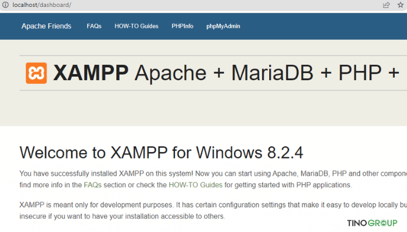Click the 'Welcome to XAMPP for Windows 8.2.4' heading
This screenshot has height=232, width=407.
point(161,152)
